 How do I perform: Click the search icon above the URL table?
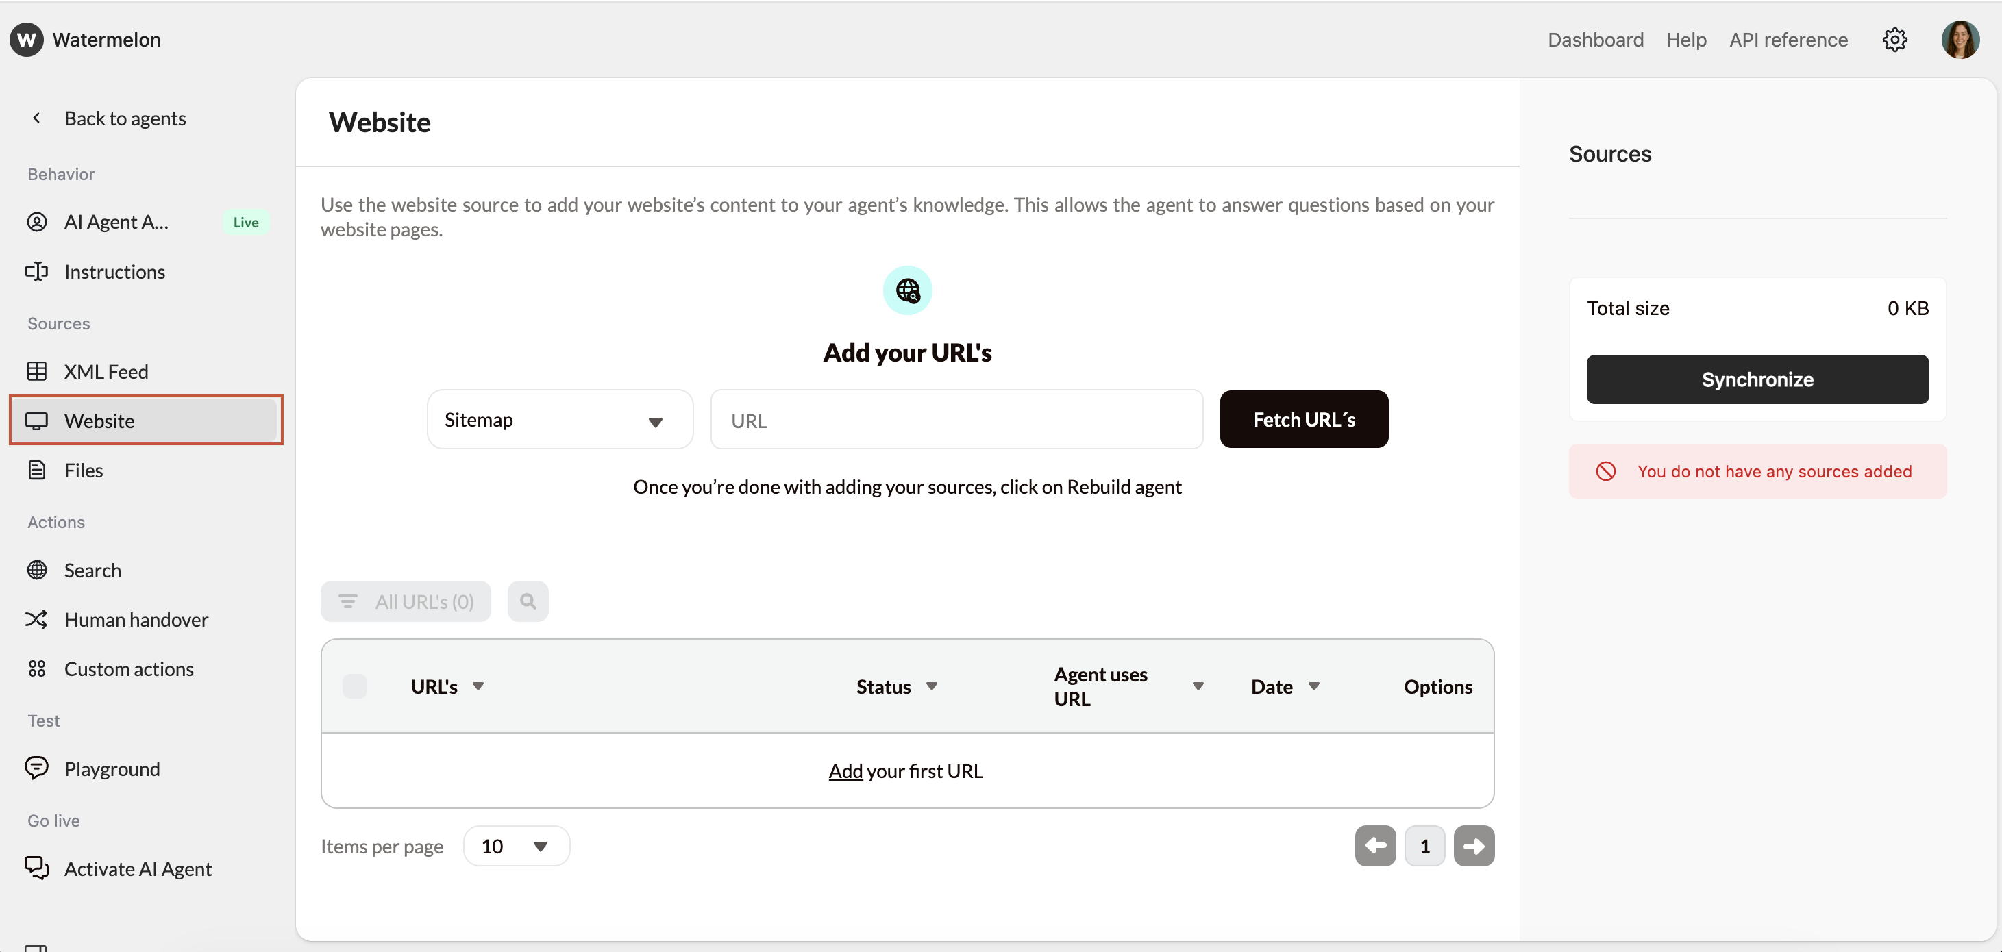(528, 601)
